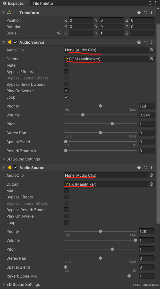Click the BGM source Stereo Pan value field
Viewport: 160px width, 289px height.
pos(147,133)
